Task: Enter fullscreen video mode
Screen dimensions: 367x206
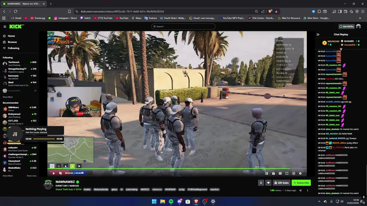Action: point(287,173)
